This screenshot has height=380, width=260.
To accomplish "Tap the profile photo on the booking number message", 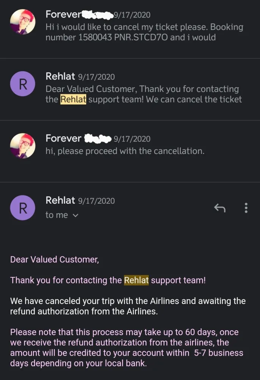I will pyautogui.click(x=23, y=22).
